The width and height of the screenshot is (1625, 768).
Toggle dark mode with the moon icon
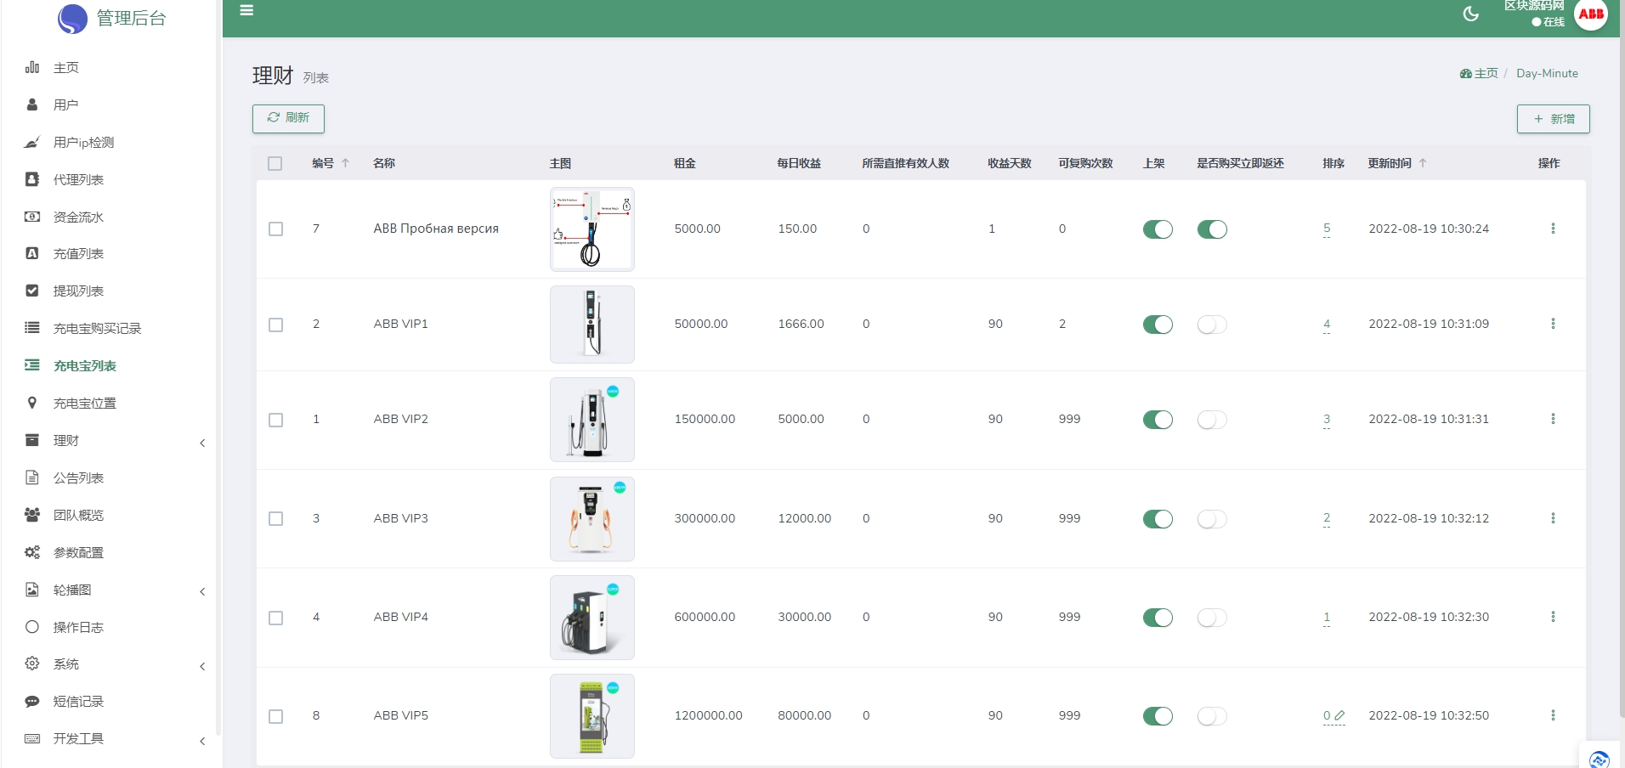(x=1471, y=14)
